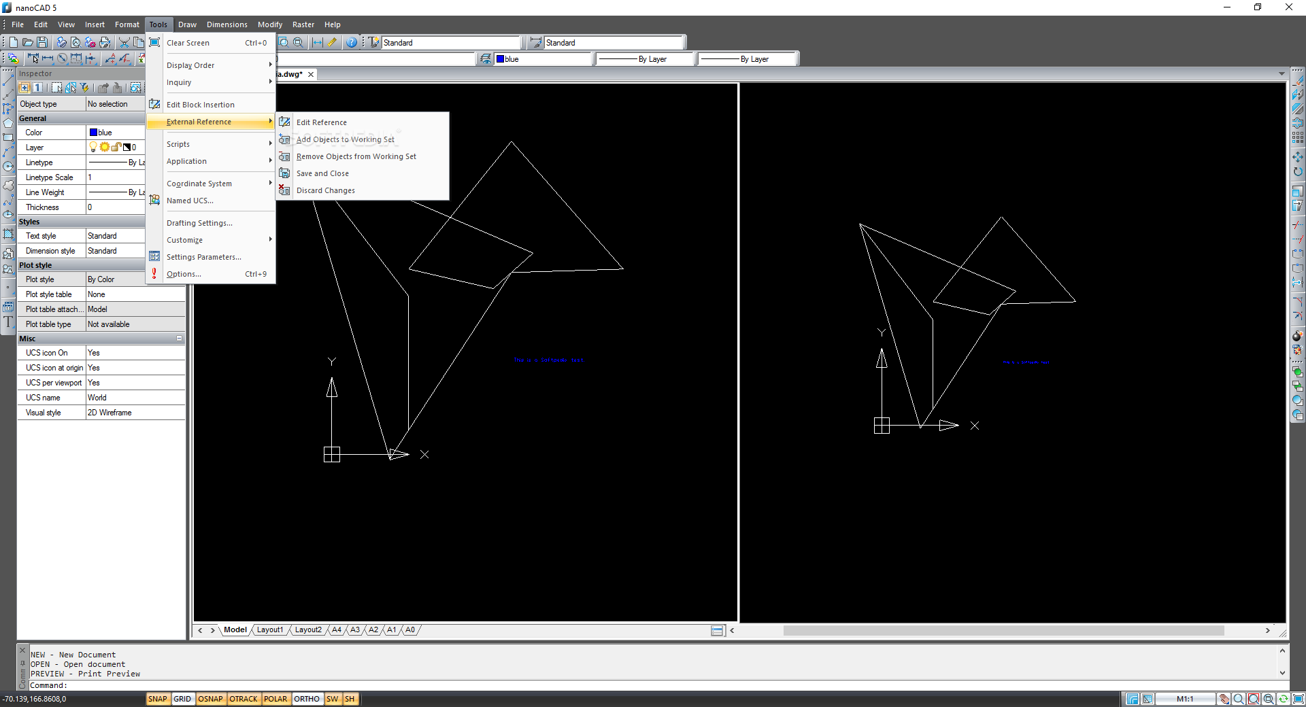Viewport: 1306px width, 707px height.
Task: Click Edit Block Insertion entry
Action: 211,105
